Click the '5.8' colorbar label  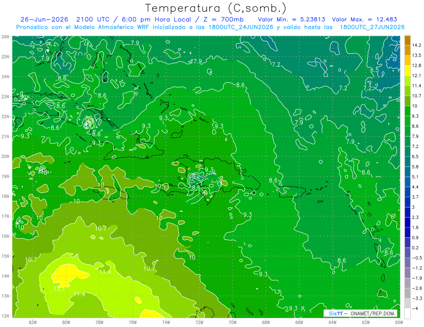pos(415,166)
